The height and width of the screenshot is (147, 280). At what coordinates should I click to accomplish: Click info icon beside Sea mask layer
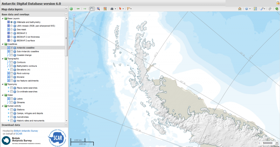(15, 30)
